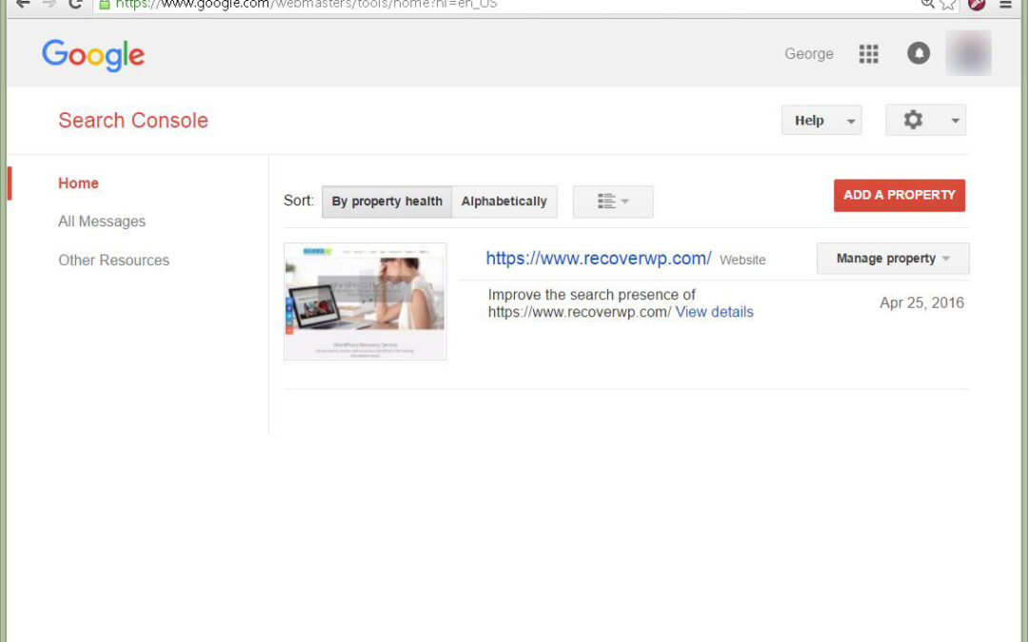Screen dimensions: 1028x642
Task: Click the browser forward arrow
Action: 49,4
